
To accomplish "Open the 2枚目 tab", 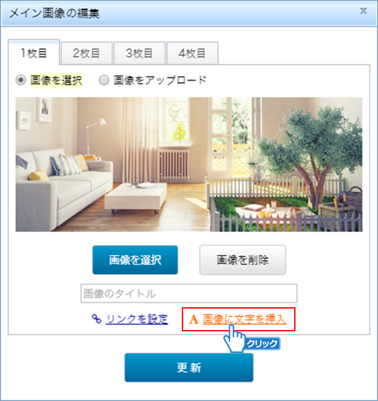I will [x=87, y=53].
